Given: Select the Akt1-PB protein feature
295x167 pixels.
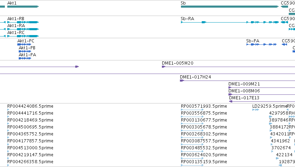Looking at the screenshot, I should (25, 51).
